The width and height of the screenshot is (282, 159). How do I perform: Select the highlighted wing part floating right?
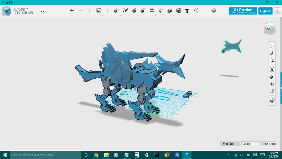click(x=232, y=46)
